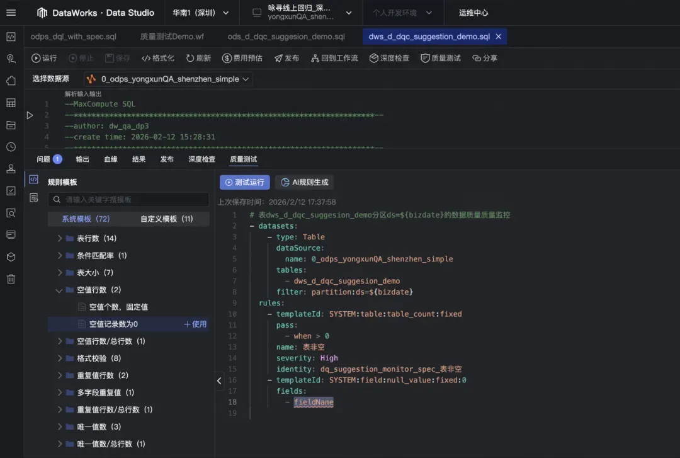Open the personal dev environment dropdown
This screenshot has width=680, height=458.
pyautogui.click(x=402, y=13)
